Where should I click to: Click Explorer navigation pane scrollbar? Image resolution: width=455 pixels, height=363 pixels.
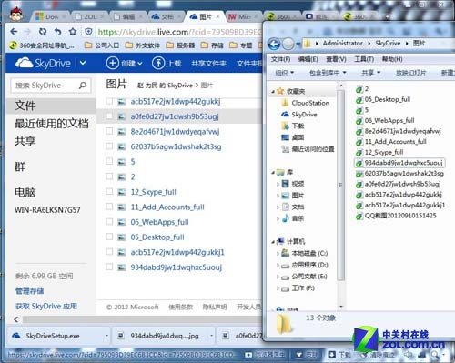340,185
